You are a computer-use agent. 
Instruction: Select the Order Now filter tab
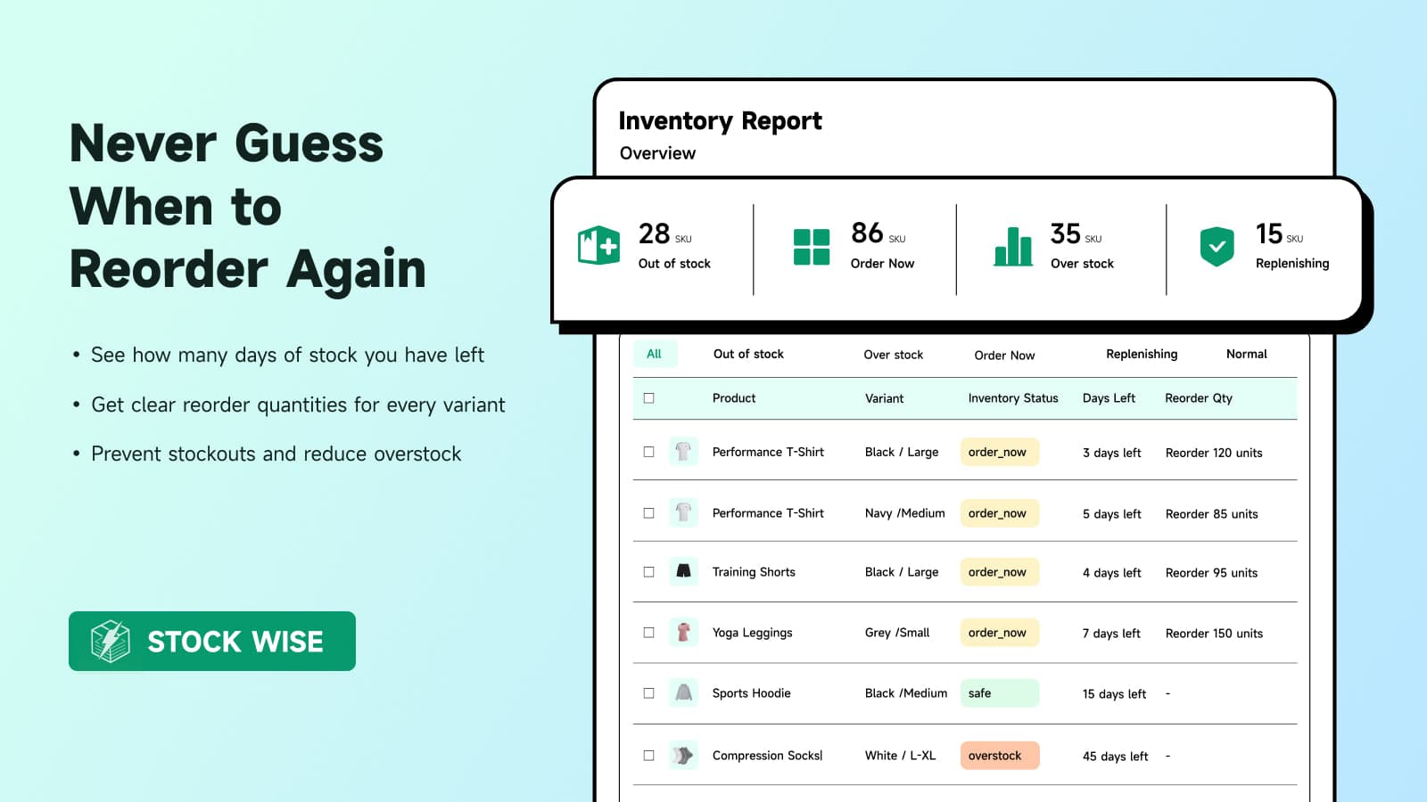(1004, 355)
